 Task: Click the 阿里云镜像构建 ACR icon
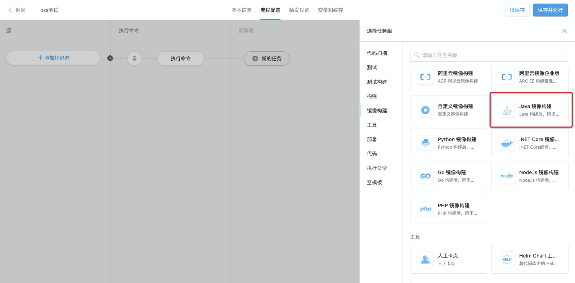click(x=426, y=77)
